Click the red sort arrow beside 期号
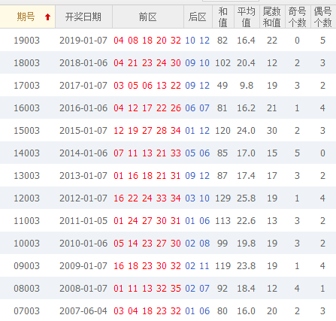This screenshot has height=321, width=336. (x=47, y=17)
